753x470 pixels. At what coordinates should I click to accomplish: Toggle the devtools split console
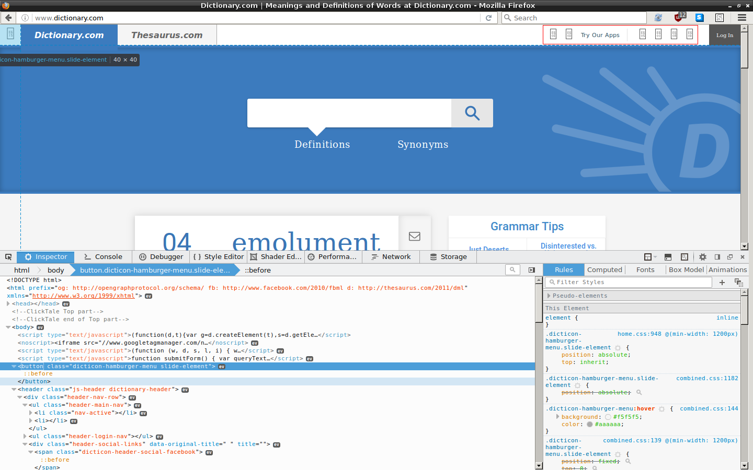pyautogui.click(x=668, y=257)
